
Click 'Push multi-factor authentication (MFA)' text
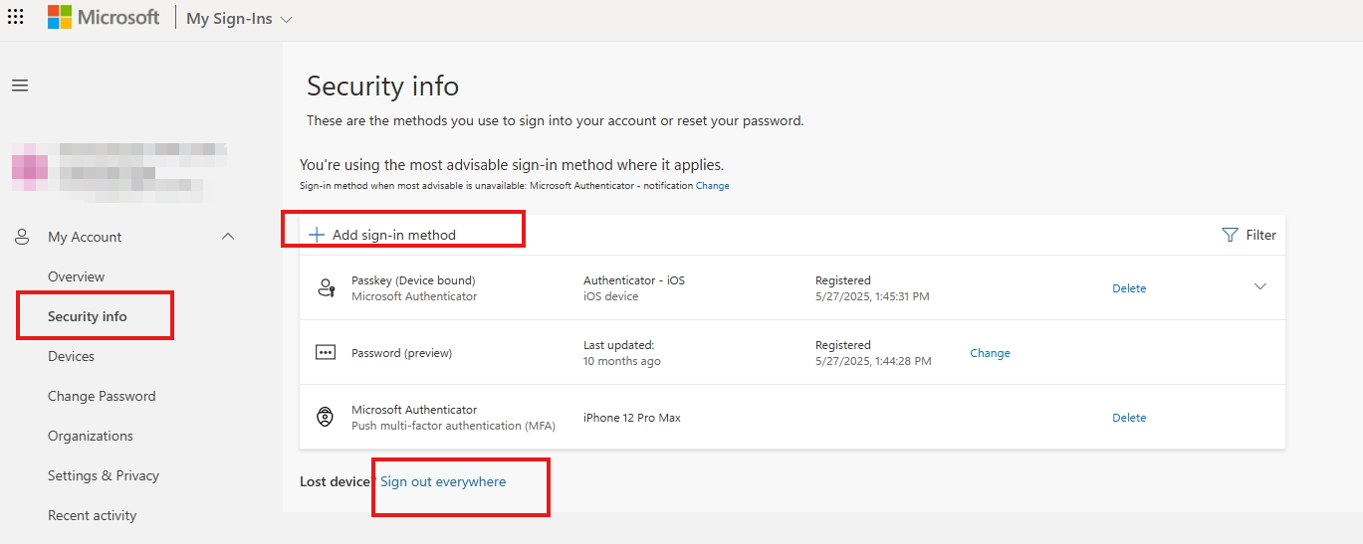coord(453,426)
